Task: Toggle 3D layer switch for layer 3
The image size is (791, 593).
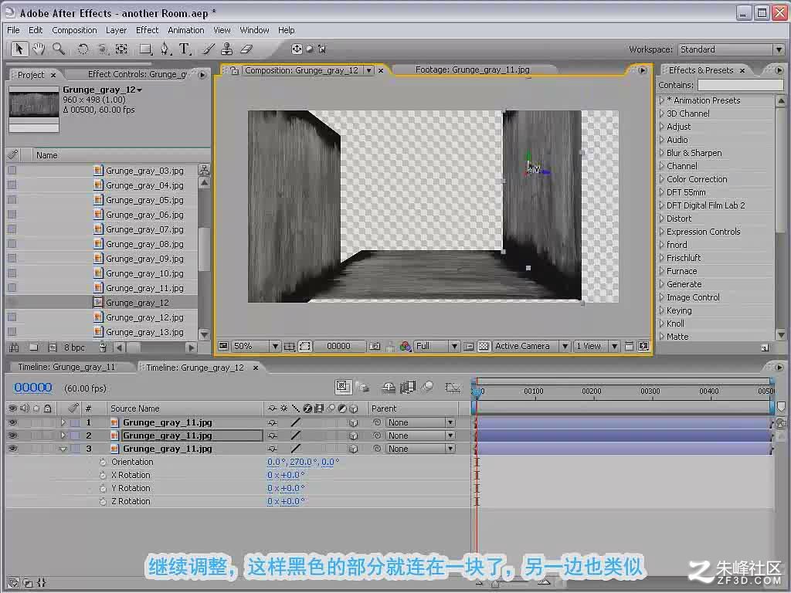Action: pyautogui.click(x=354, y=449)
